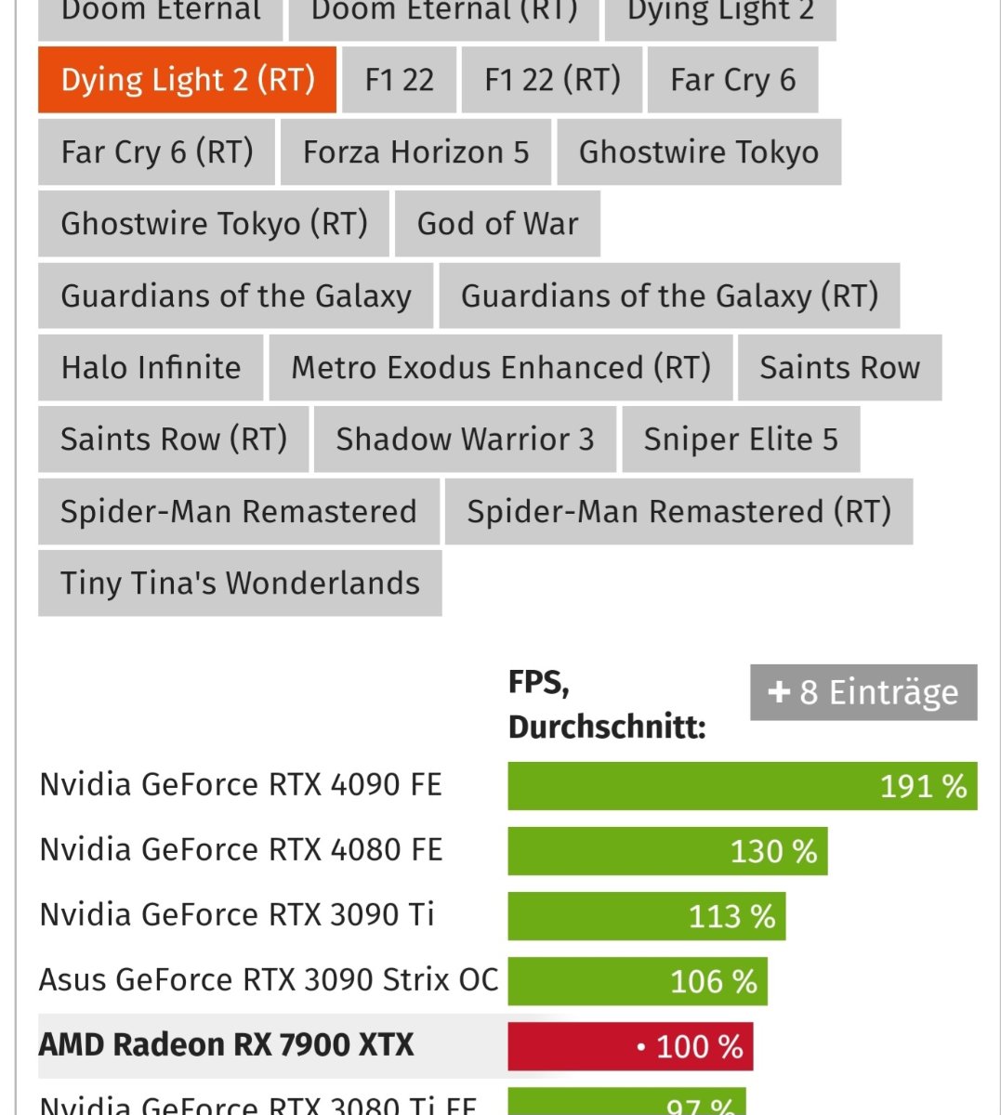Switch to Ghostwire Tokyo tab
This screenshot has width=1001, height=1115.
coord(699,151)
